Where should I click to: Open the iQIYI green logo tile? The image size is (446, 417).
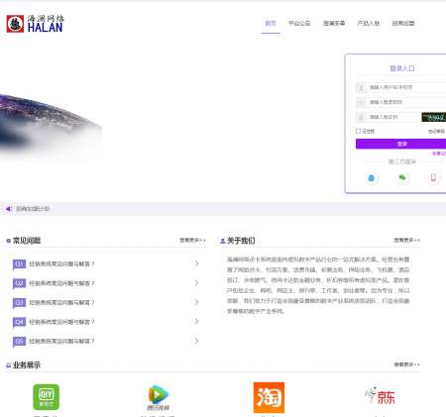pyautogui.click(x=47, y=397)
